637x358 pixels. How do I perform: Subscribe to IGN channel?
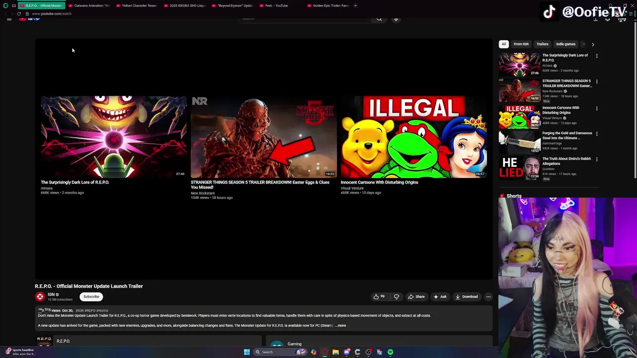click(x=91, y=297)
